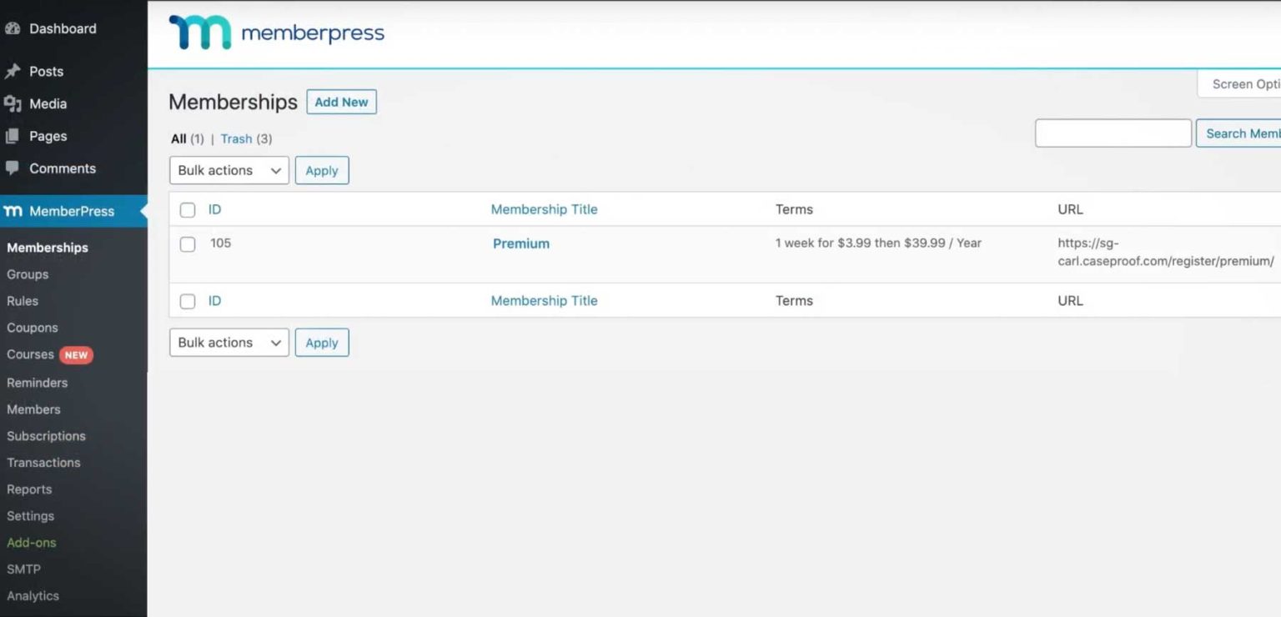Navigate to Subscriptions in the MemberPress menu
This screenshot has height=617, width=1281.
(x=46, y=436)
